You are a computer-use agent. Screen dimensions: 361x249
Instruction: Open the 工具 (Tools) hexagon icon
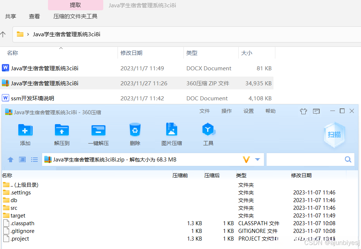coord(208,129)
